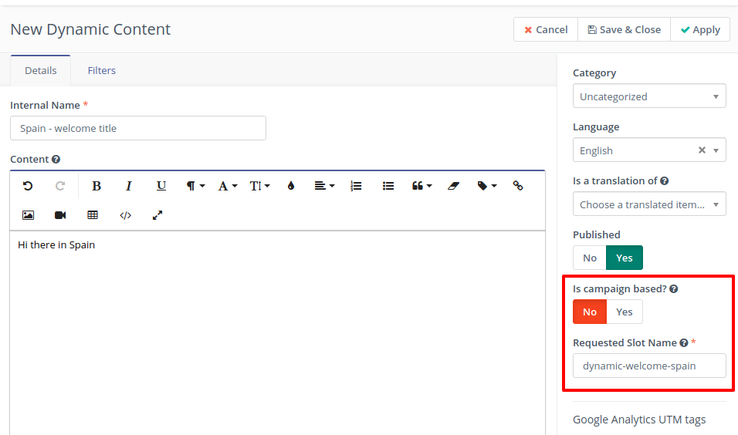
Task: Click the Insert Link icon
Action: (x=518, y=186)
